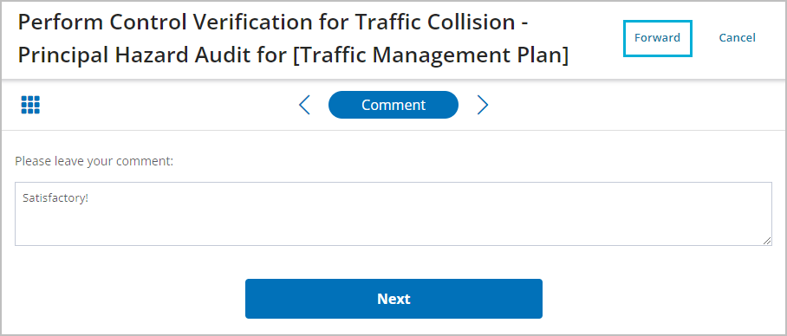Navigate forward using arrow right of Comment
Screen dimensions: 787x336
click(482, 105)
